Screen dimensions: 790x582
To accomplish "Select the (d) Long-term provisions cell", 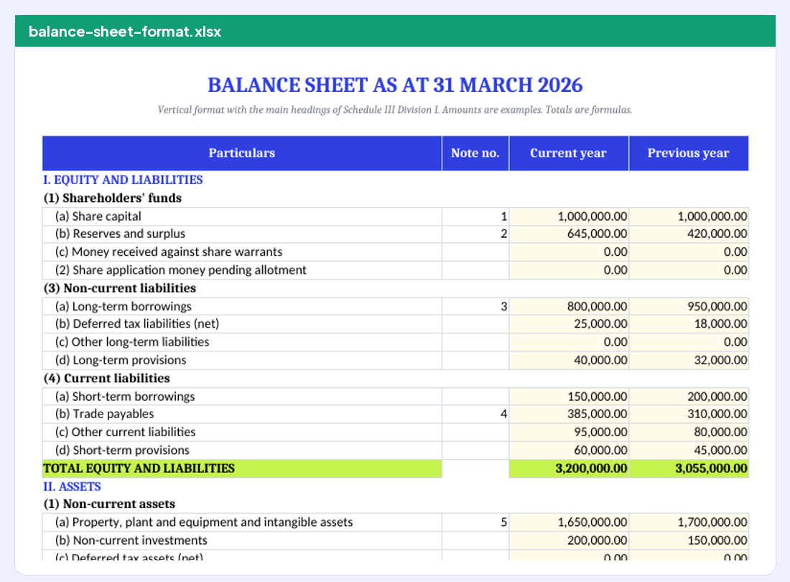I will coord(242,360).
